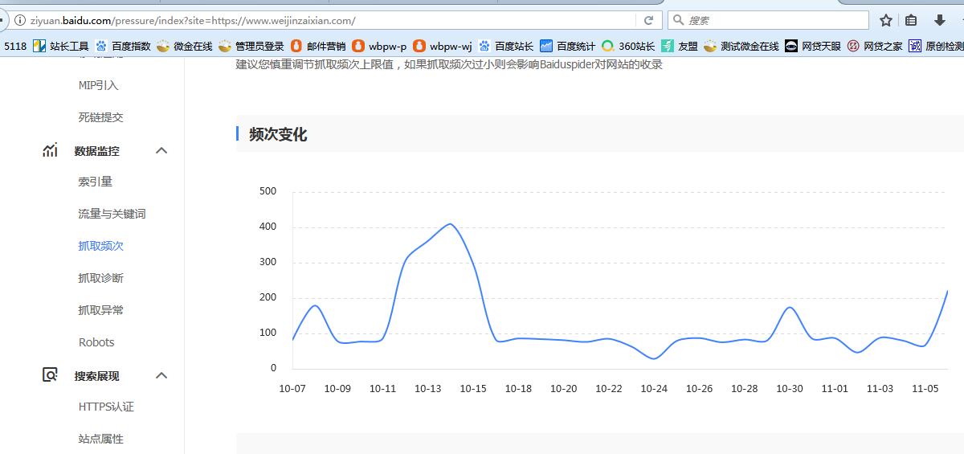Open 抓取诊断 from the sidebar
This screenshot has height=454, width=964.
[x=100, y=278]
